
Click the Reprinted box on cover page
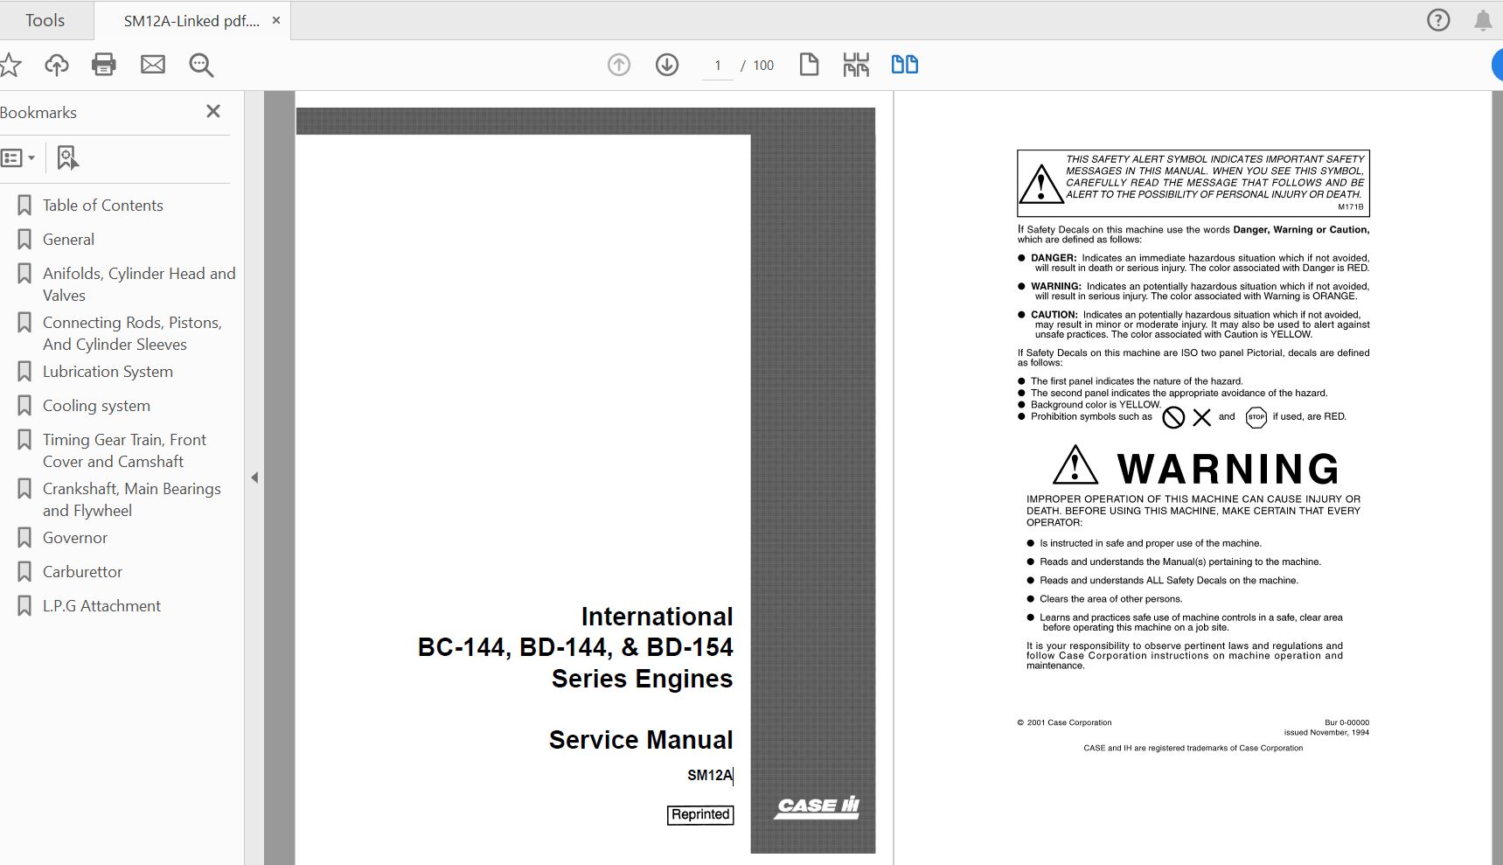(x=700, y=814)
